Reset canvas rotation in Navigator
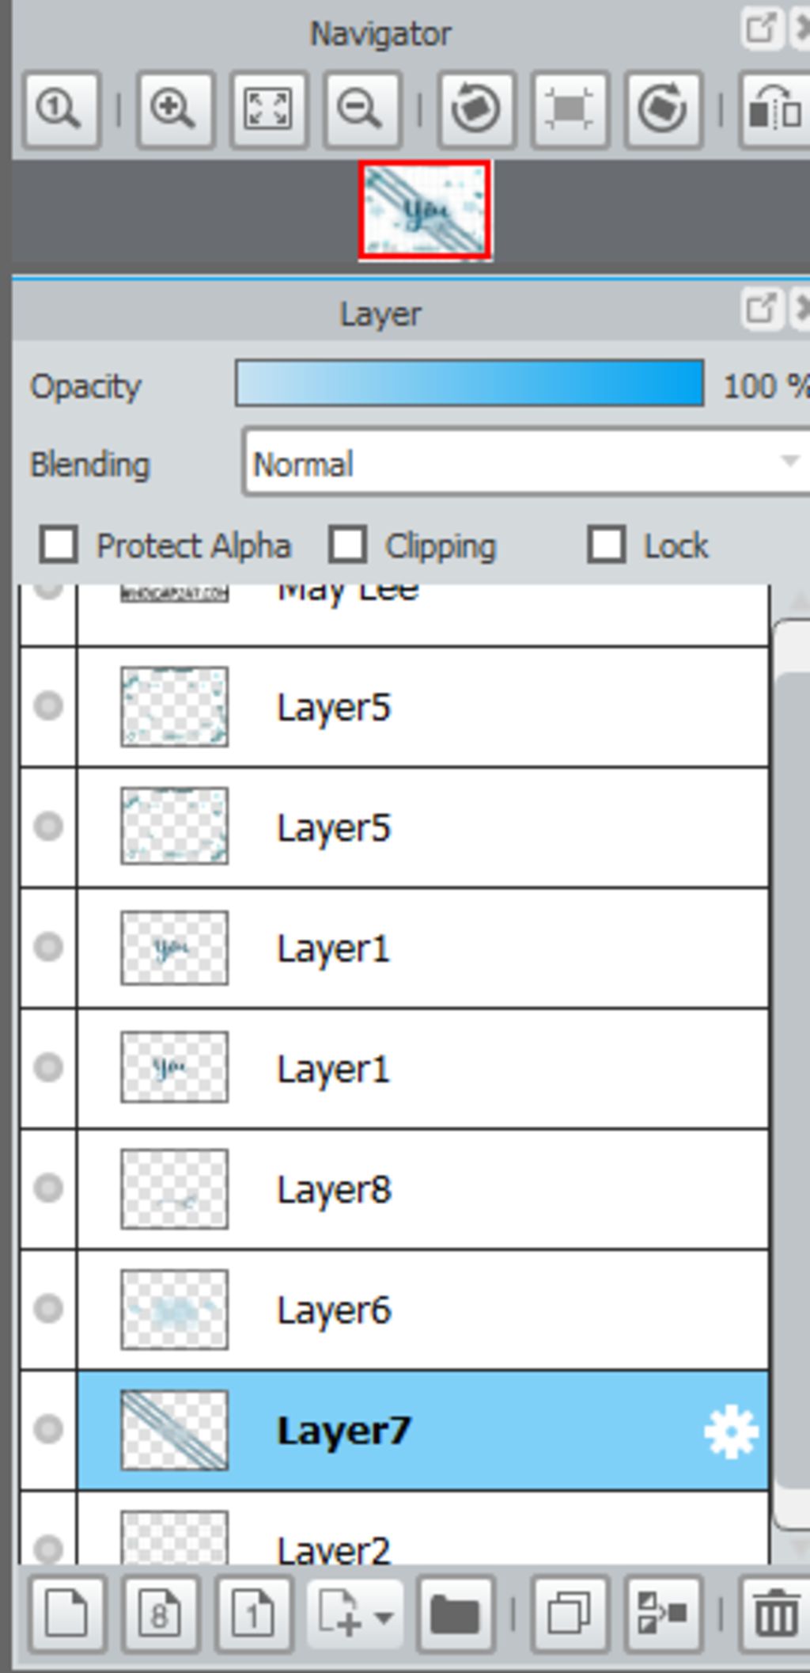The height and width of the screenshot is (1673, 810). tap(570, 109)
